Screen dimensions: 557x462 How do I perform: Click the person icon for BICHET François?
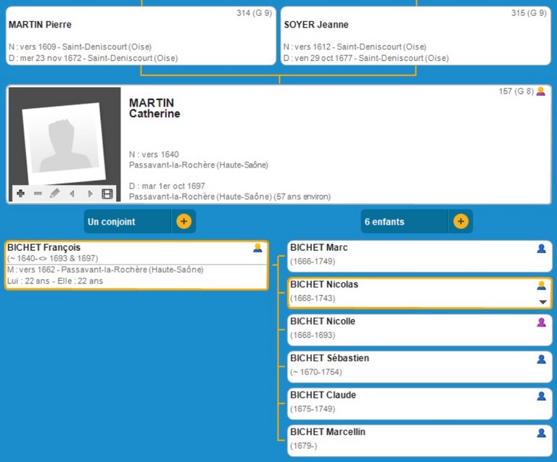pos(257,248)
